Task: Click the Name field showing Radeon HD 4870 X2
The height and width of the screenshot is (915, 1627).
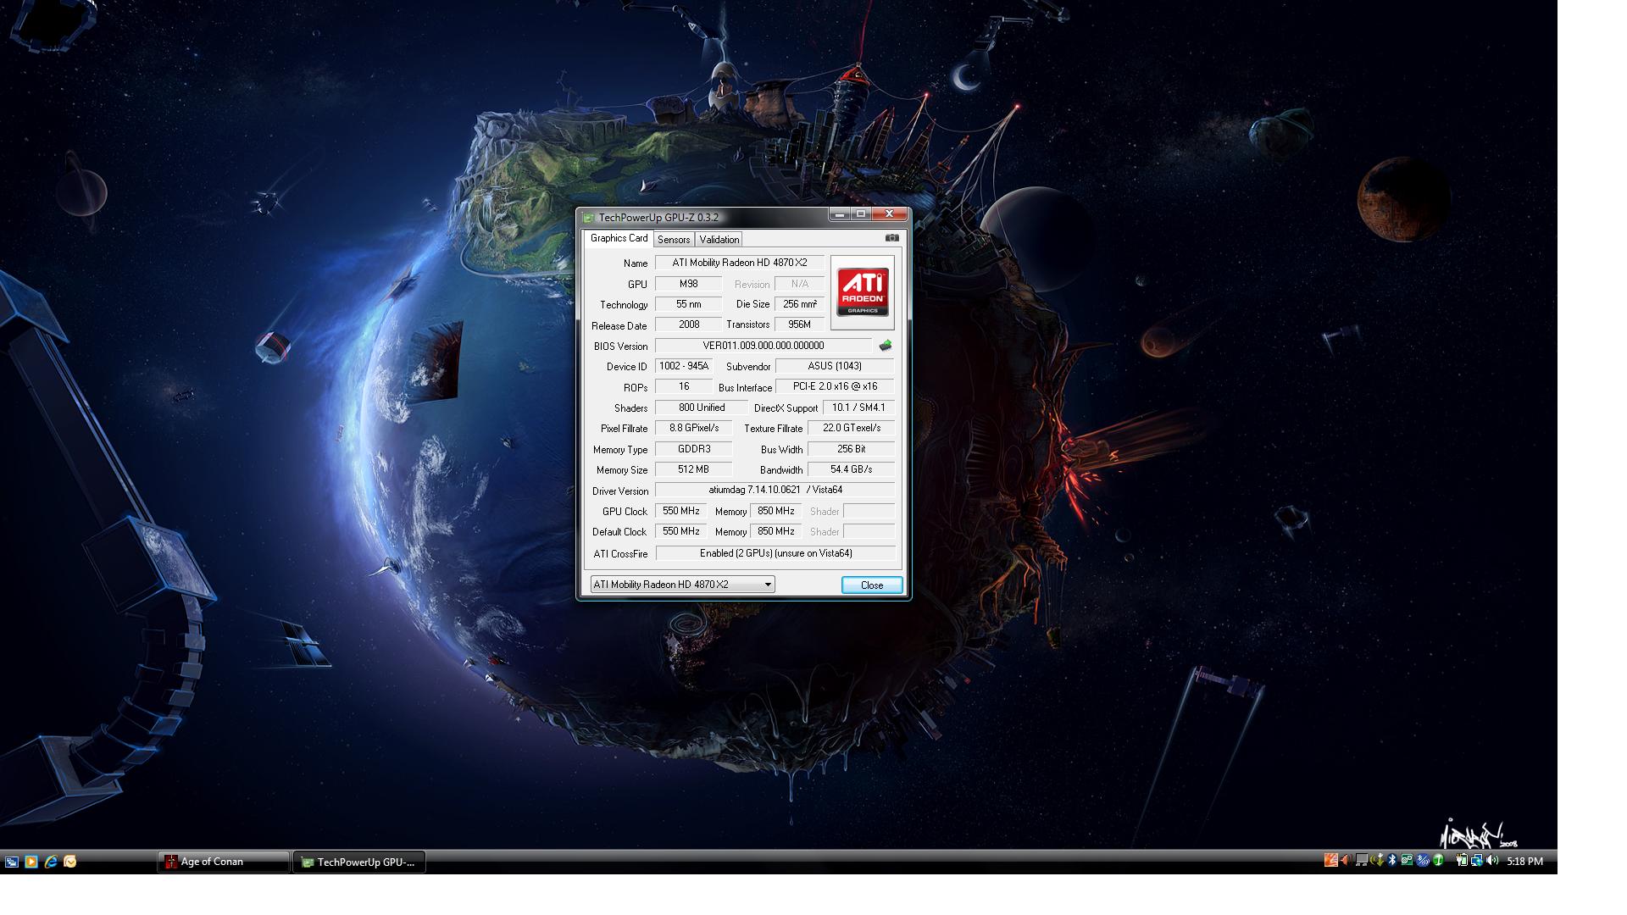Action: click(740, 263)
